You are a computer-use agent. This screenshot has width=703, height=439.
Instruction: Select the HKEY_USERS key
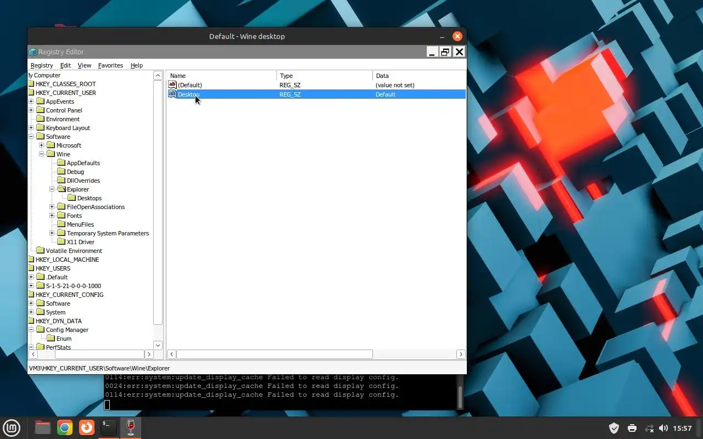pos(53,268)
